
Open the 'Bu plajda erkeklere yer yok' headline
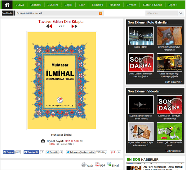[x=29, y=13]
